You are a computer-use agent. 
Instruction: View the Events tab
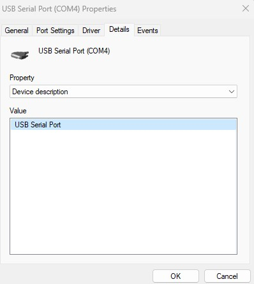[147, 31]
